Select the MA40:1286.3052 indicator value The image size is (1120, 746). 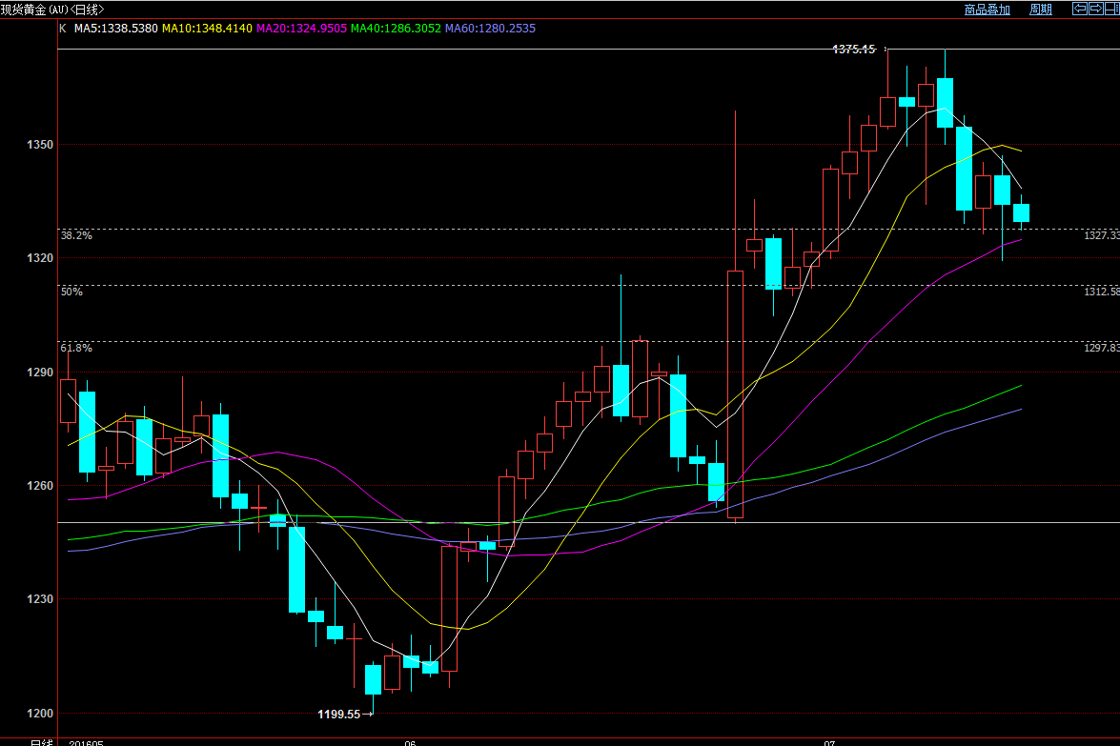(396, 29)
